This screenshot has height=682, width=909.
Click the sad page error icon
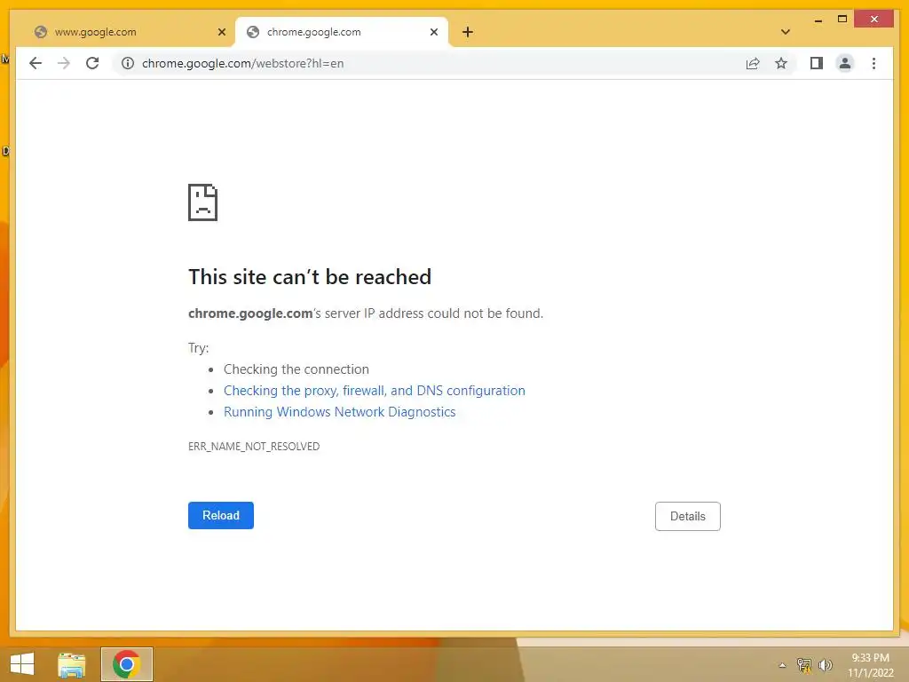[x=203, y=202]
